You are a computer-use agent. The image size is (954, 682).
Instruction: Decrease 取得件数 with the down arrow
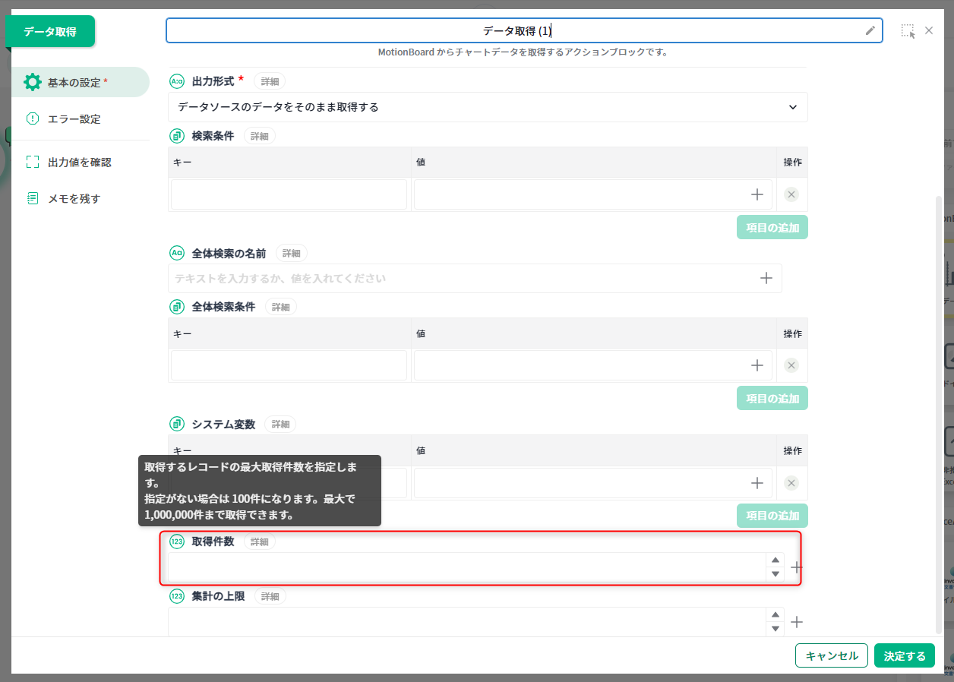[776, 574]
